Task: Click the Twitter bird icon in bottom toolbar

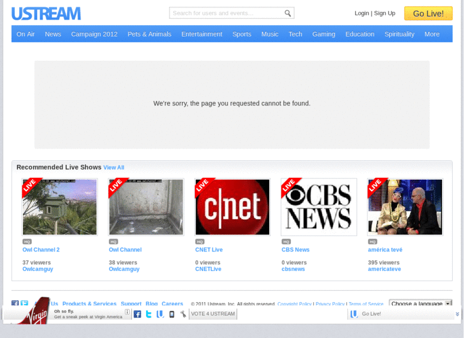Action: [x=149, y=314]
